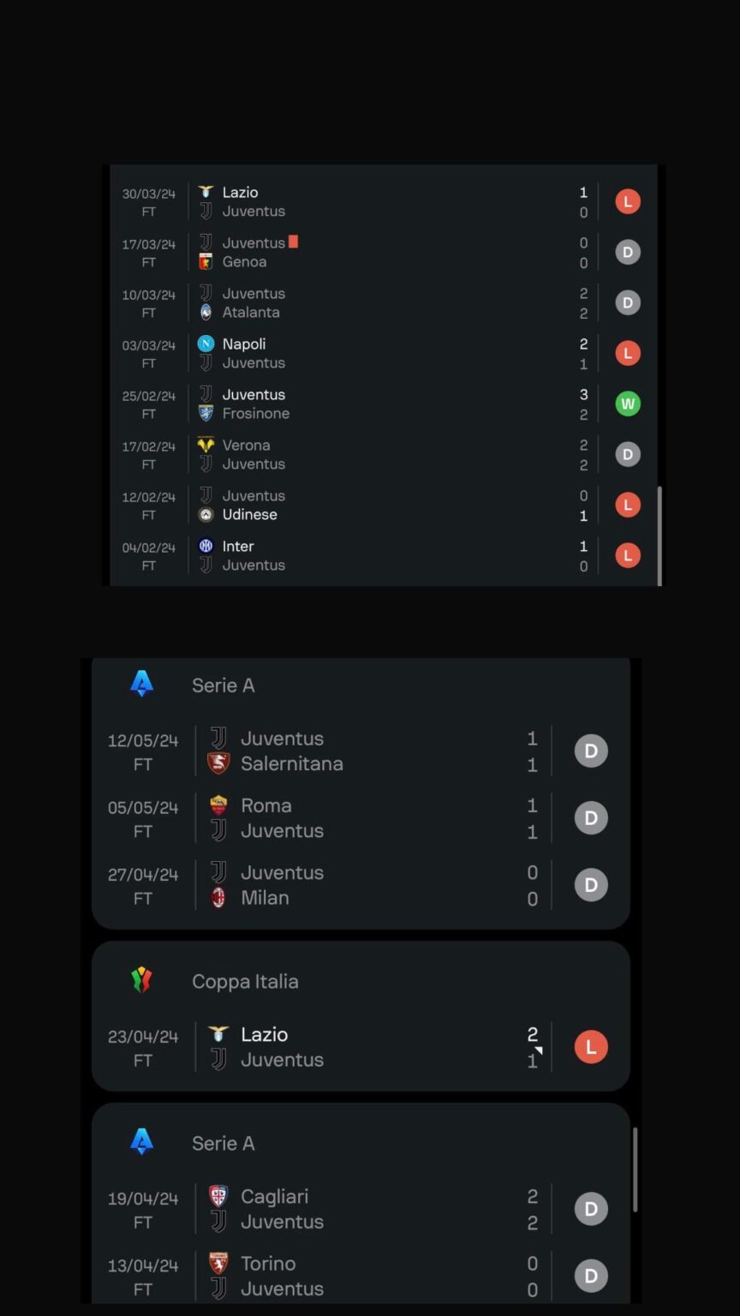Image resolution: width=740 pixels, height=1316 pixels.
Task: Click the Serie A section header
Action: point(224,684)
